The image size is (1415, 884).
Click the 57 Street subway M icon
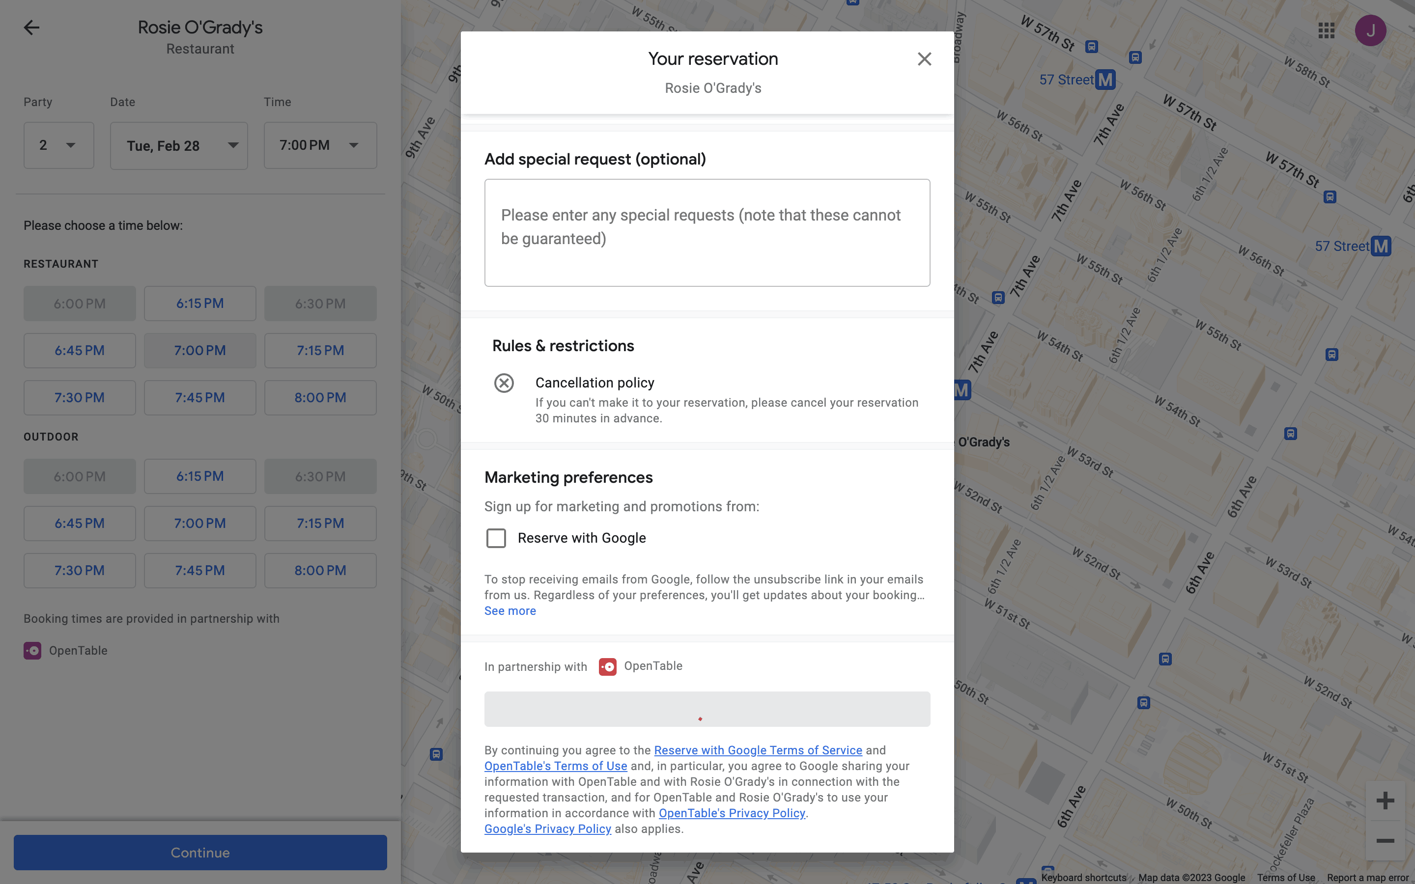pos(1105,80)
